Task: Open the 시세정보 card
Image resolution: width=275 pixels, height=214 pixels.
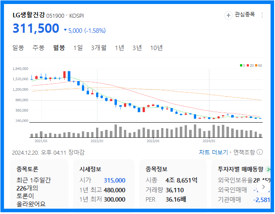Action: pyautogui.click(x=104, y=184)
